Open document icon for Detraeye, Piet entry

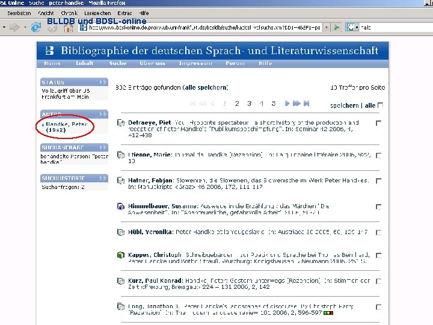coord(121,122)
